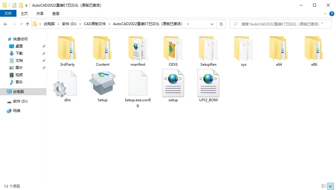Open 网络 in the navigation pane
This screenshot has height=190, width=336.
pos(17,111)
